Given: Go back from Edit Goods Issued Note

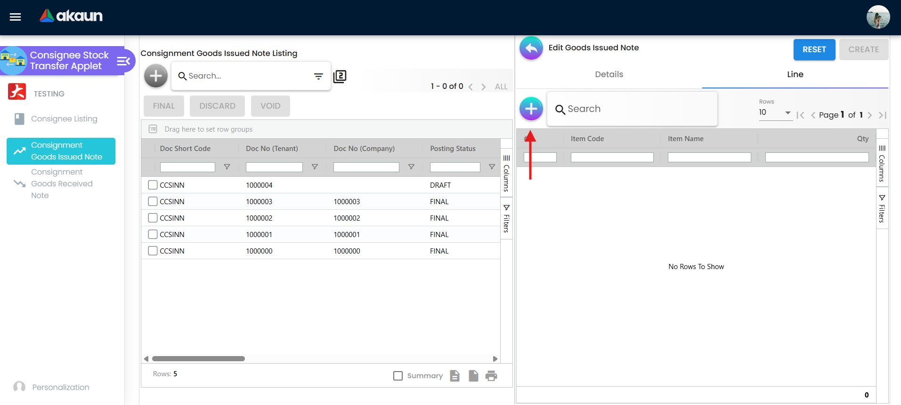Looking at the screenshot, I should [531, 48].
